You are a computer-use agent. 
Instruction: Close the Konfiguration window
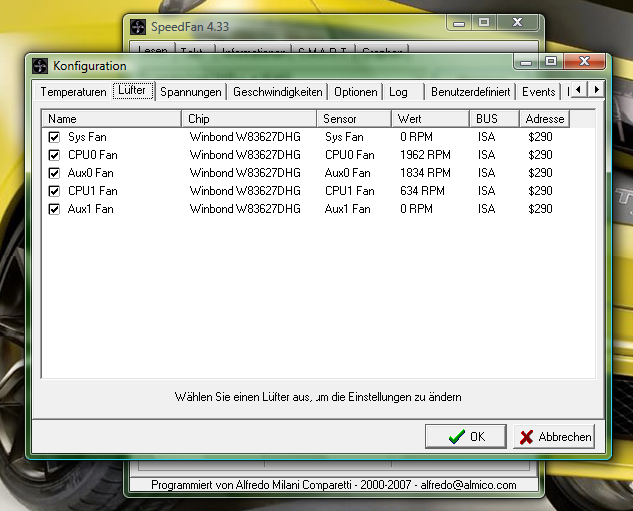[x=584, y=61]
